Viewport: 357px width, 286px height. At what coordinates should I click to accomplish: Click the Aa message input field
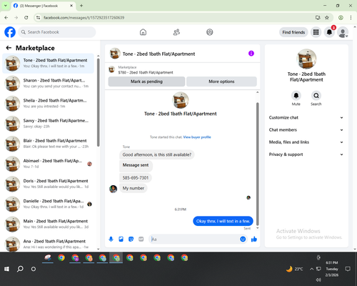coord(195,239)
